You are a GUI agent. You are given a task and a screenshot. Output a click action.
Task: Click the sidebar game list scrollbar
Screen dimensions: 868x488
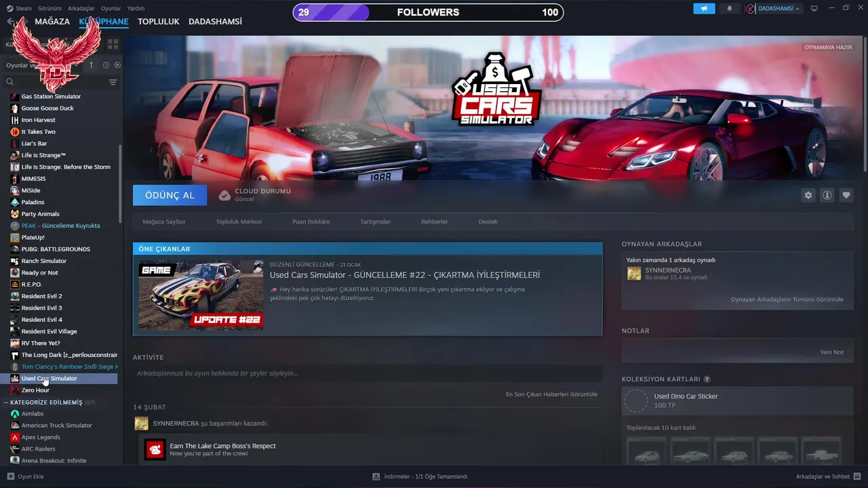[120, 183]
